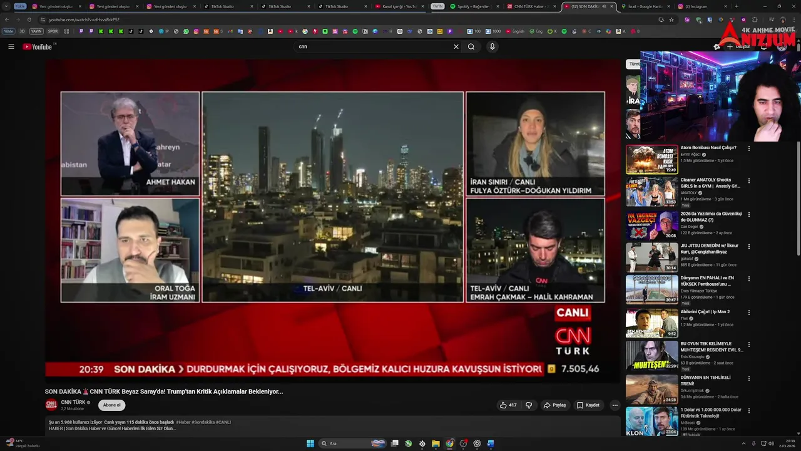Open DÜNYANIN EN TEHLİKELİ TRENİ thumbnail
This screenshot has height=451, width=801.
click(651, 389)
